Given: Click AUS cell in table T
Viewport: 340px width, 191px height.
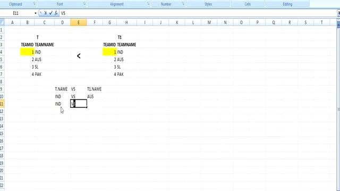Looking at the screenshot, I should point(44,59).
